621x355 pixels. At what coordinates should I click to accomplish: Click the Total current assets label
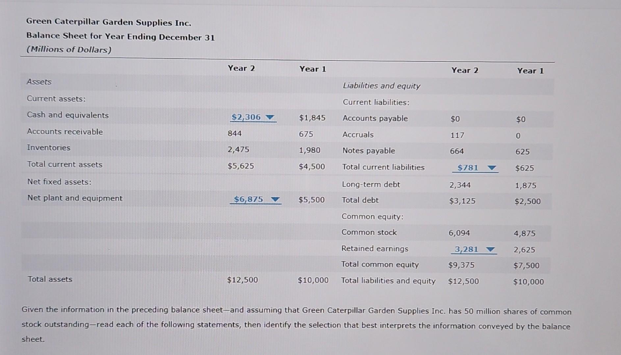coord(65,164)
